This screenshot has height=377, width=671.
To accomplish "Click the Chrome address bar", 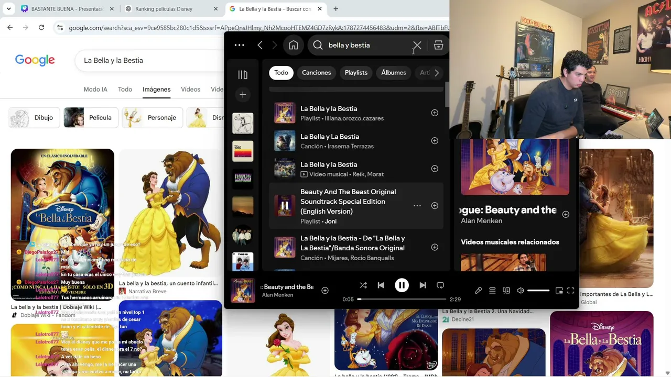I will coord(252,27).
